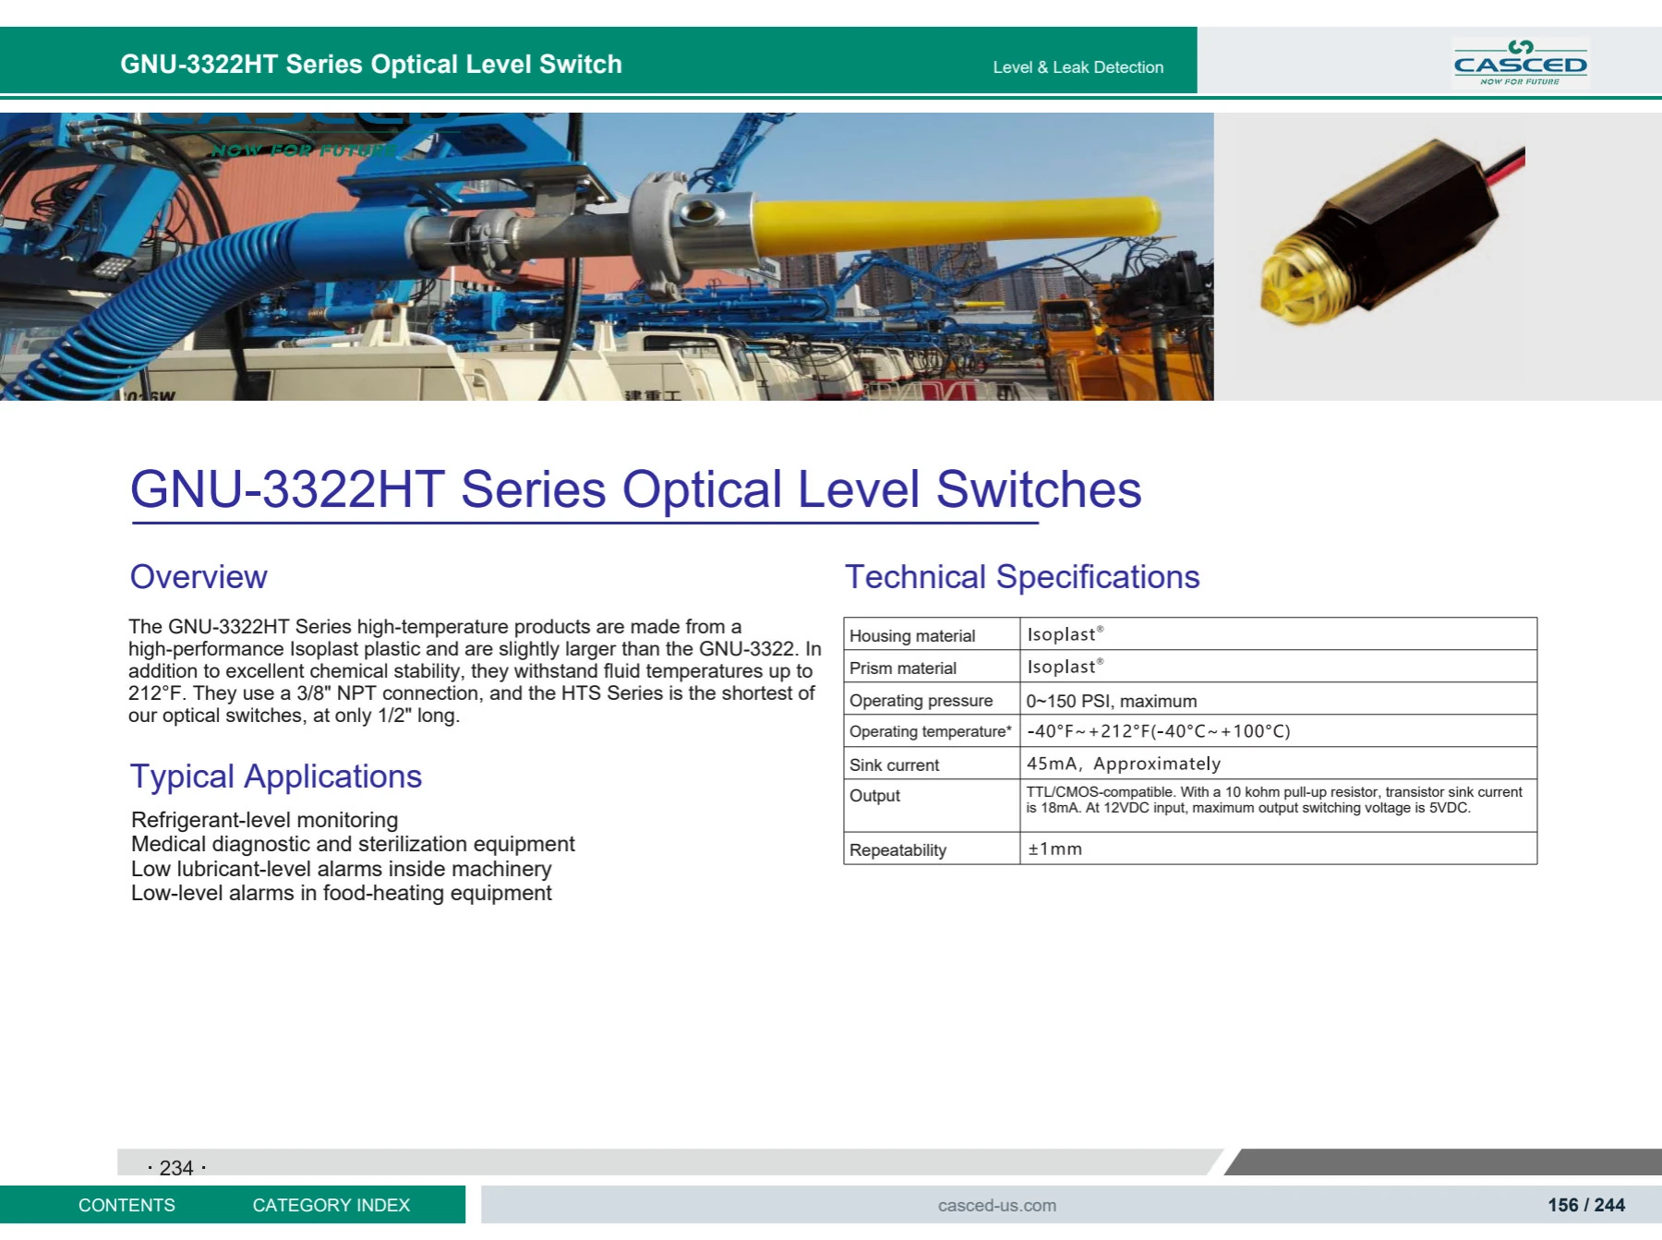Click the overview paragraph about Isoplast plastic

pos(475,671)
